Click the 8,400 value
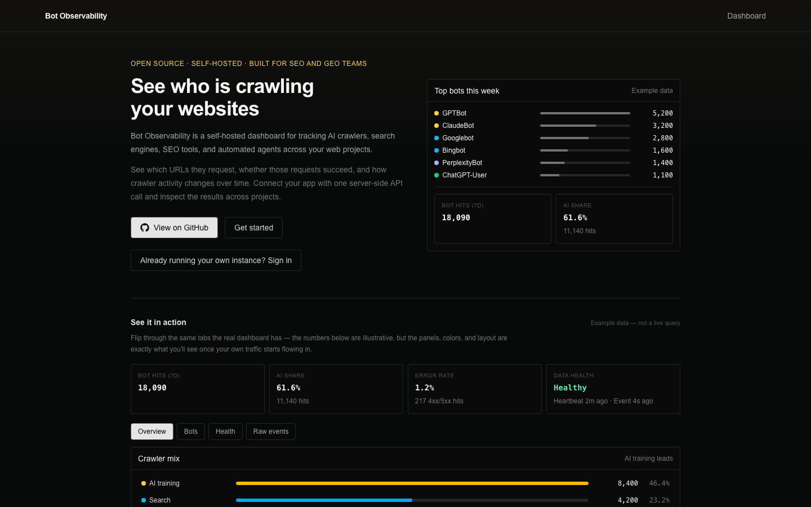The image size is (811, 507). tap(628, 483)
